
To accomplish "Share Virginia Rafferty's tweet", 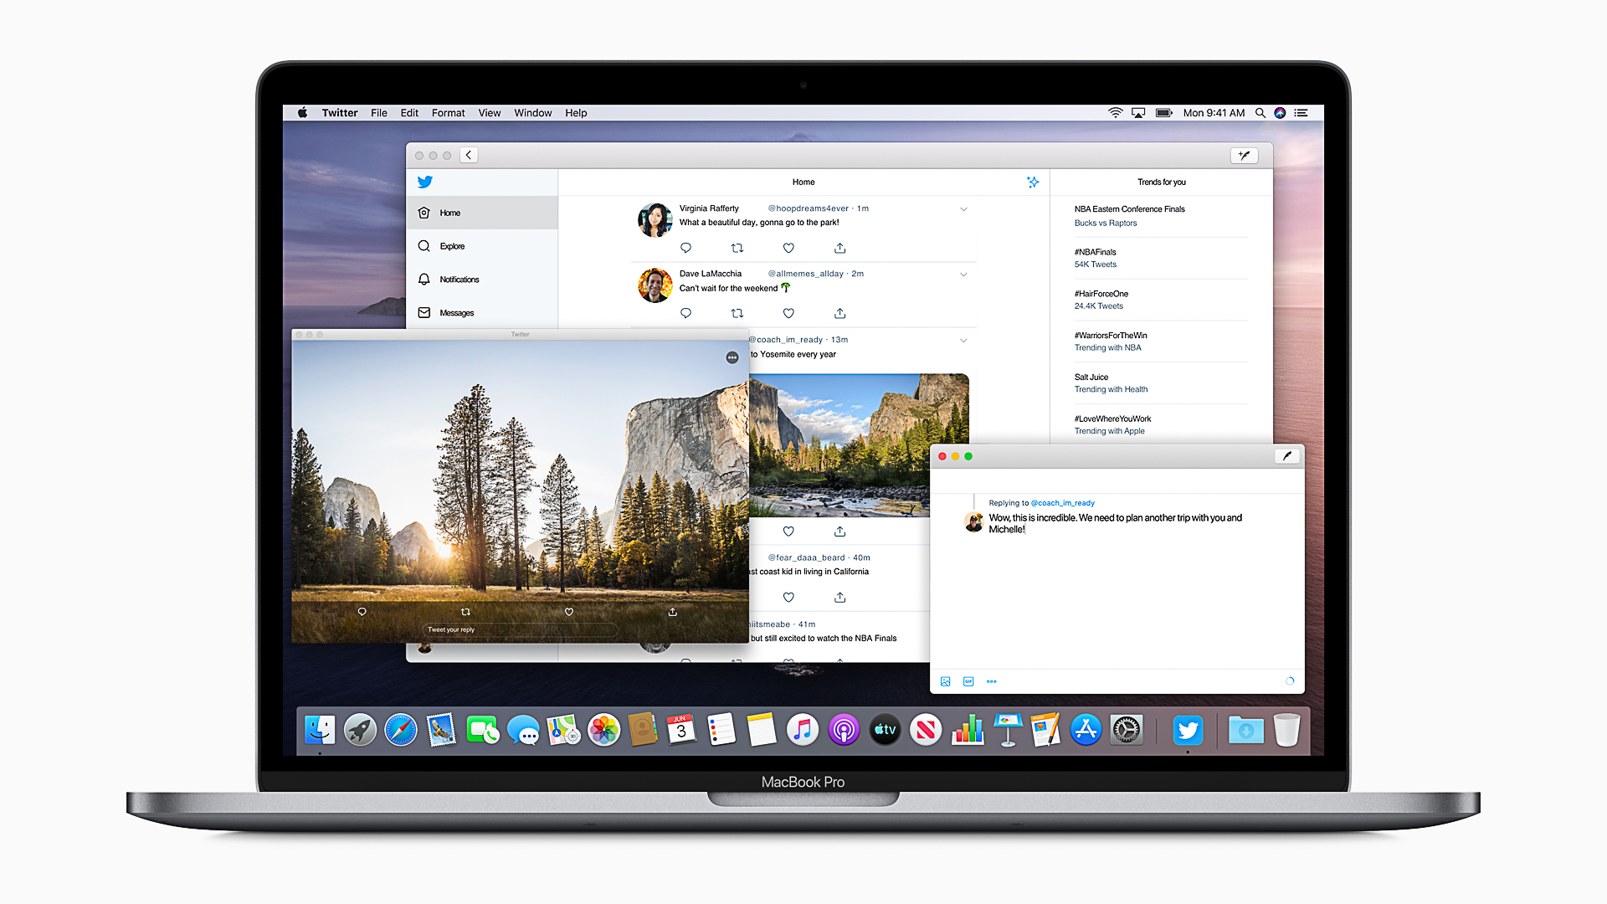I will click(x=839, y=248).
